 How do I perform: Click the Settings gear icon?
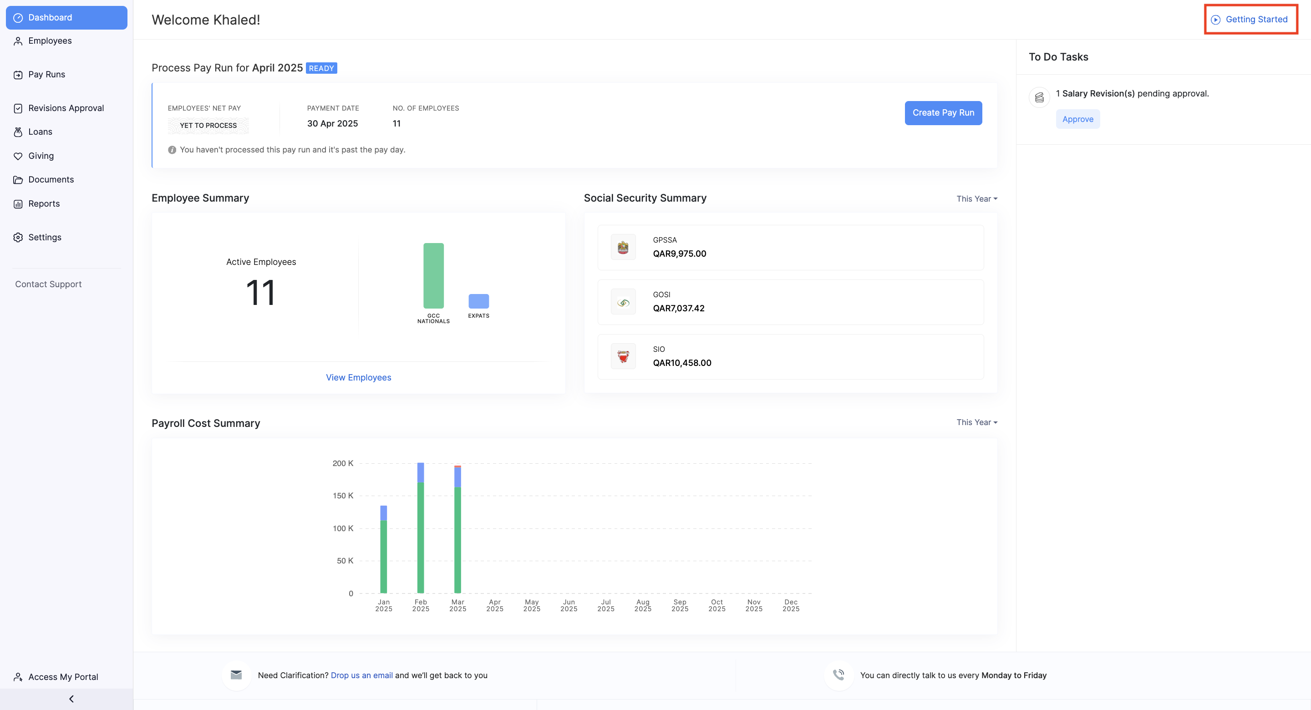point(18,238)
